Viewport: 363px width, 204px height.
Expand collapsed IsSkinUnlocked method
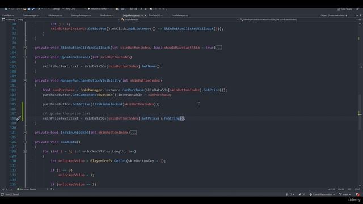(25, 133)
